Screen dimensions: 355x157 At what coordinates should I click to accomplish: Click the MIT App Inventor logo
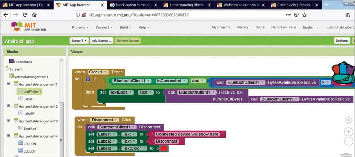coord(28,27)
